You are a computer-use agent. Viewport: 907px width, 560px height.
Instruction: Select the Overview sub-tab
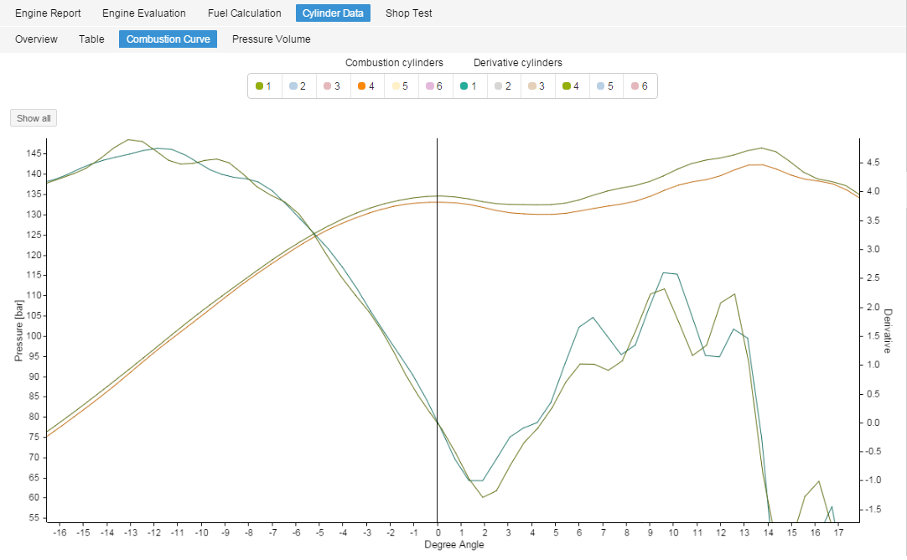(x=36, y=39)
